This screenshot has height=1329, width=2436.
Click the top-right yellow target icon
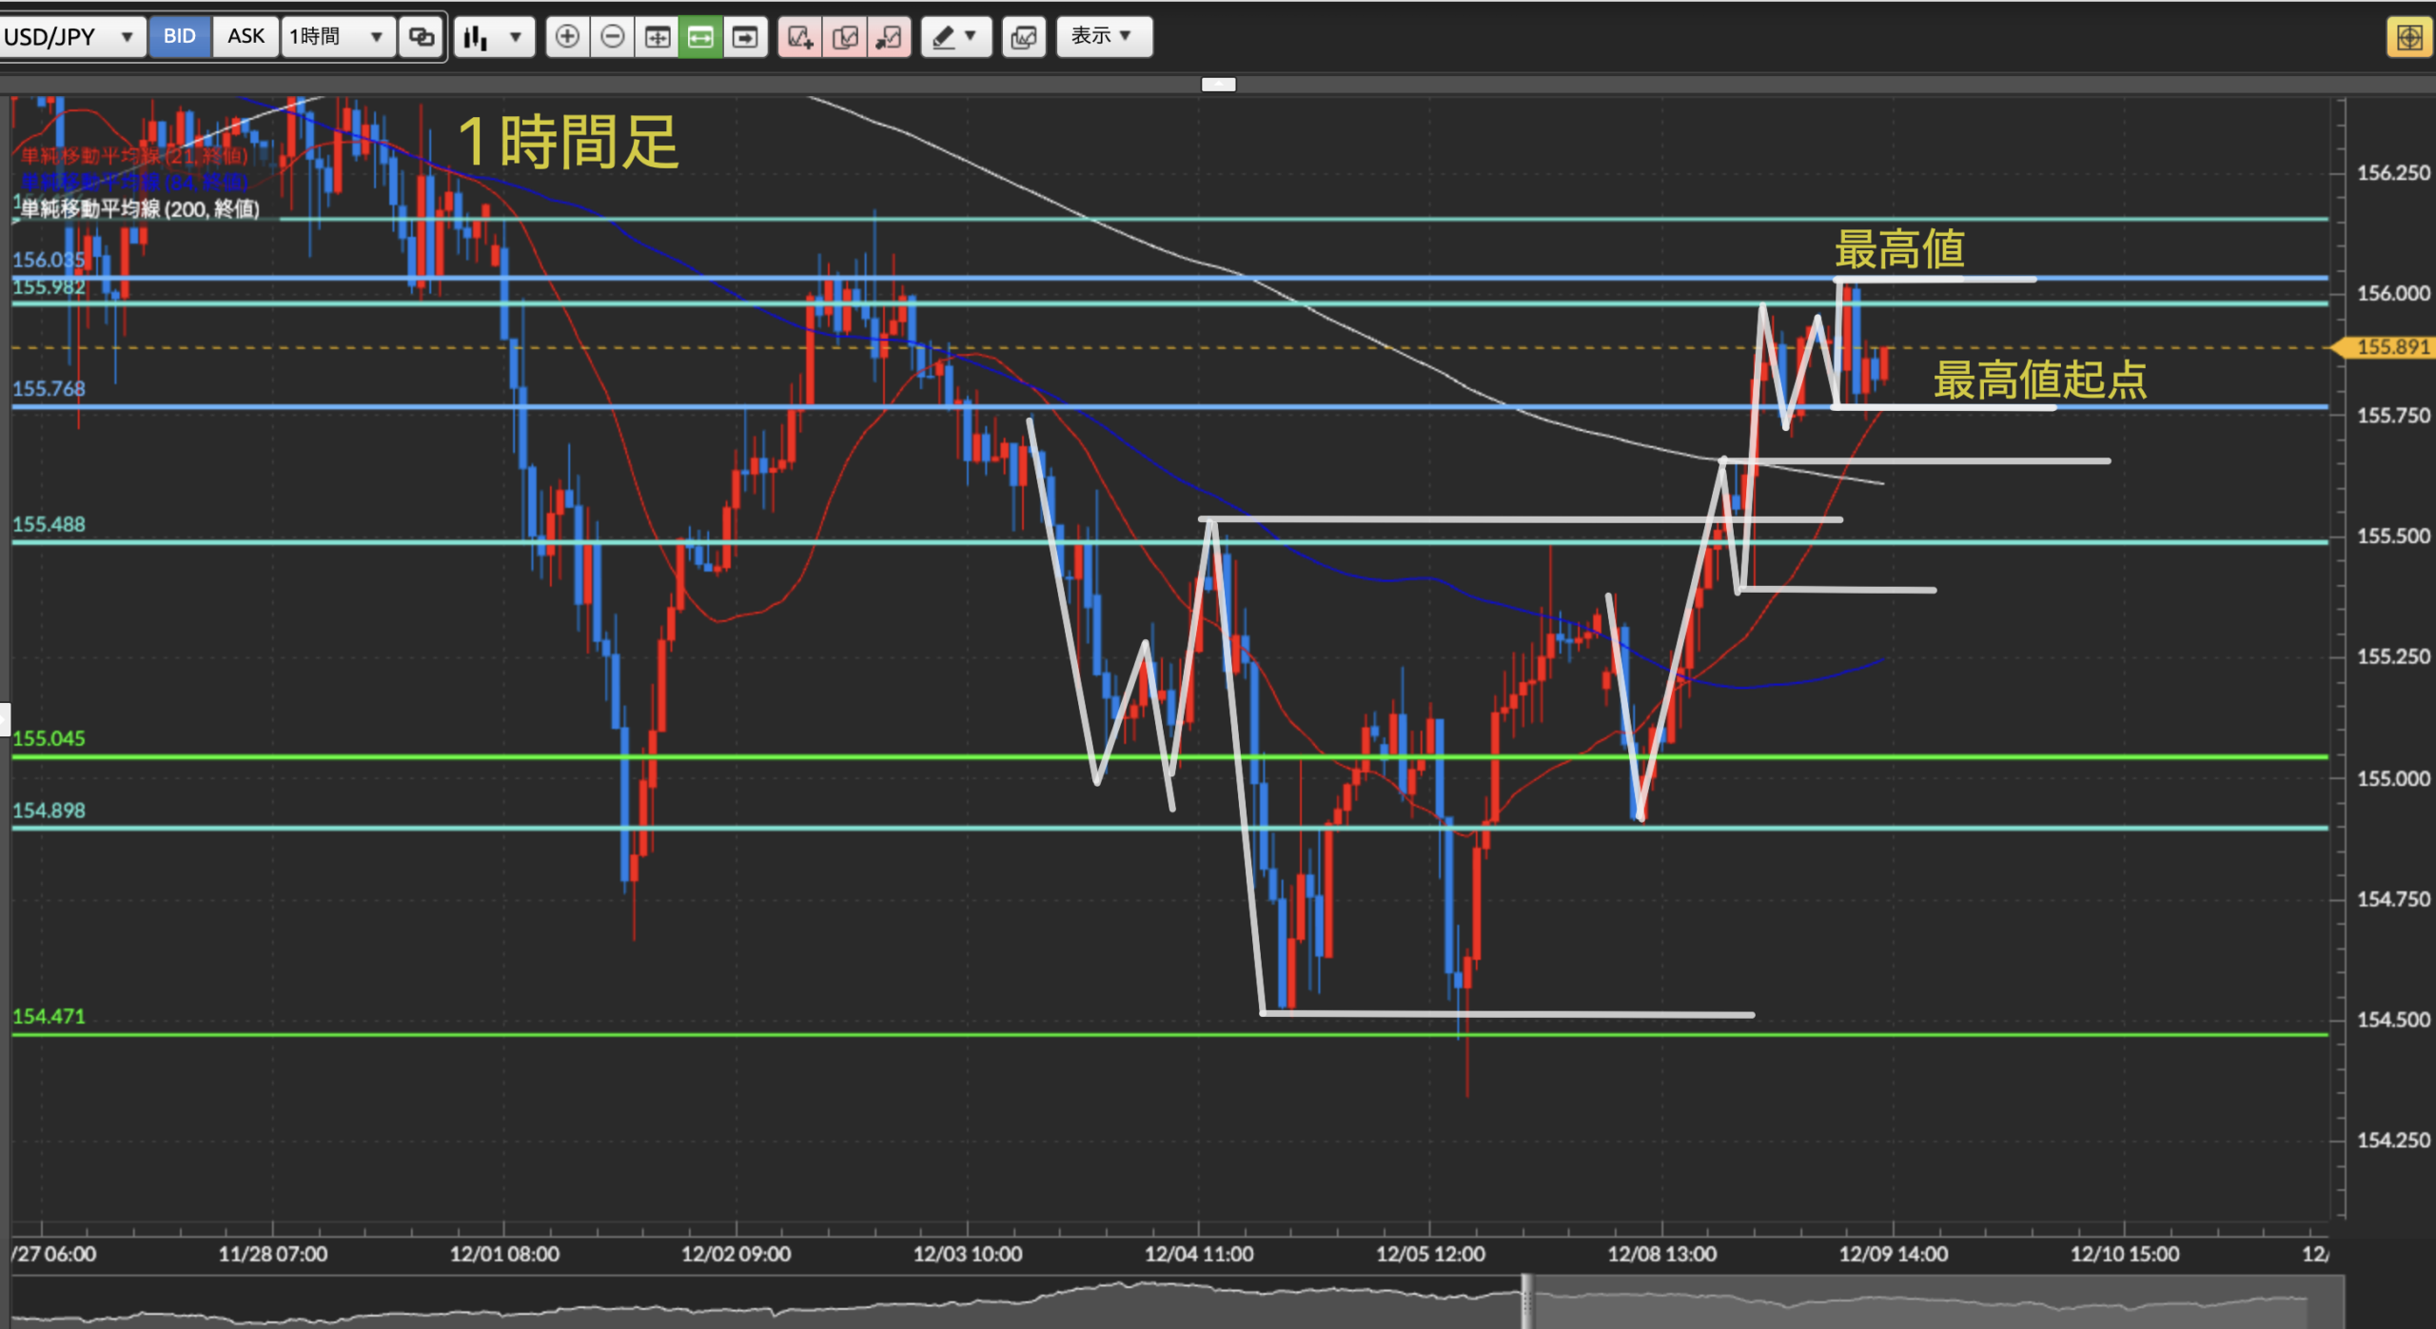[2409, 38]
